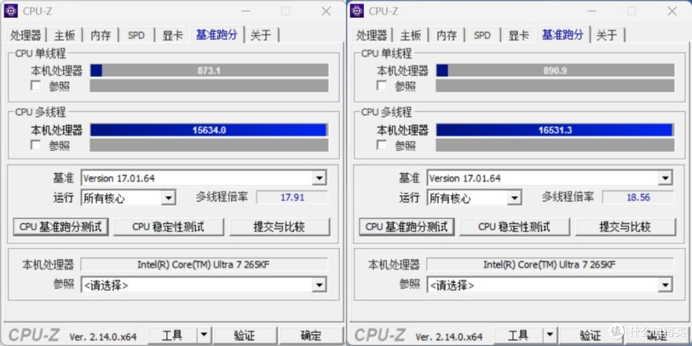Open 内存 tab in right window
This screenshot has height=346, width=692.
click(447, 35)
